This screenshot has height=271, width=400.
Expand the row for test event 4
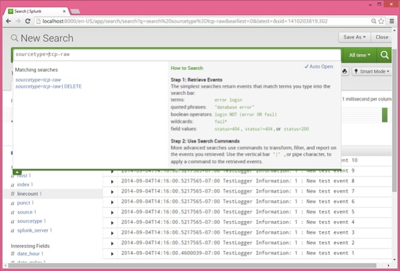click(x=112, y=223)
